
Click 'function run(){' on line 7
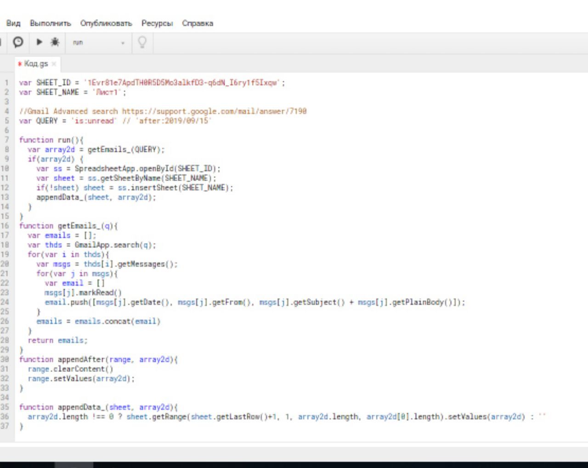point(51,140)
